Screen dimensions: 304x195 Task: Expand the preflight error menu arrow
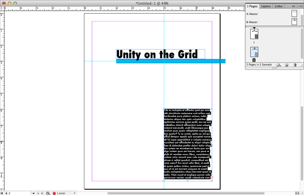(x=75, y=193)
